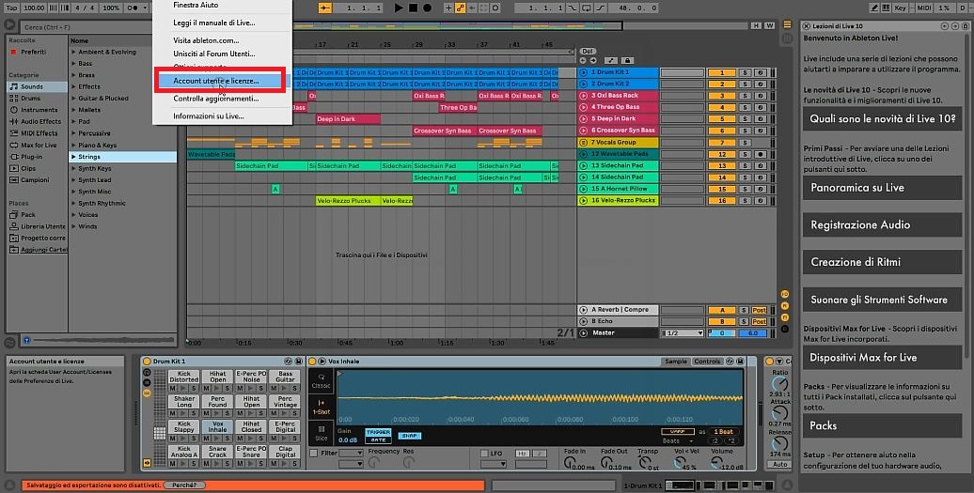Screen dimensions: 974x493
Task: Expand Bass folder in browser
Action: [x=73, y=63]
